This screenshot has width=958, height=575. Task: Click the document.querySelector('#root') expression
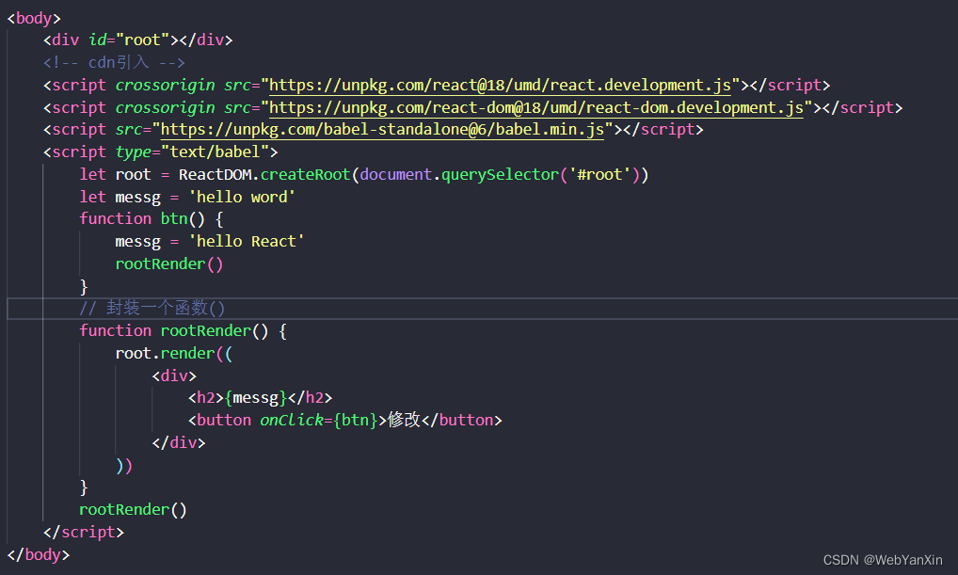pyautogui.click(x=500, y=175)
